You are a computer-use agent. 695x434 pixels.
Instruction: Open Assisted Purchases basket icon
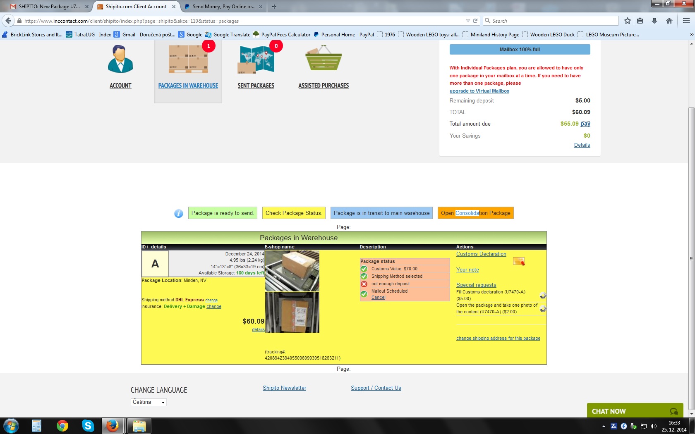[x=324, y=59]
